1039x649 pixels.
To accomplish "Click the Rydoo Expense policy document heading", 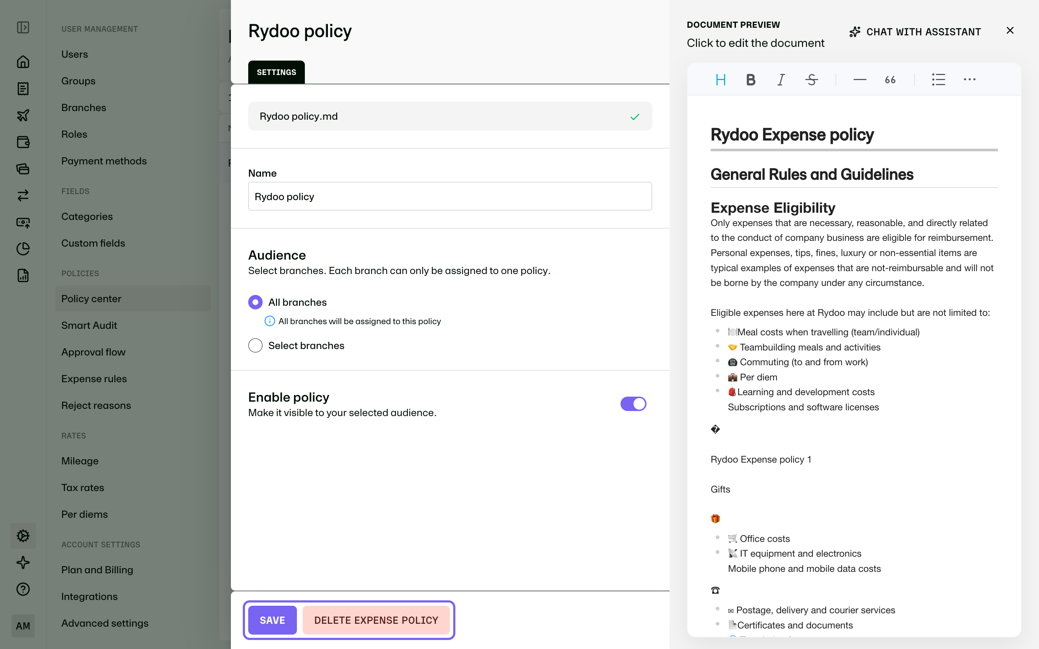I will (792, 134).
